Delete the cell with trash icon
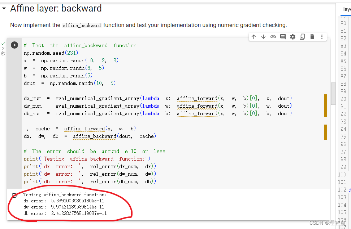The image size is (351, 229). coord(312,37)
